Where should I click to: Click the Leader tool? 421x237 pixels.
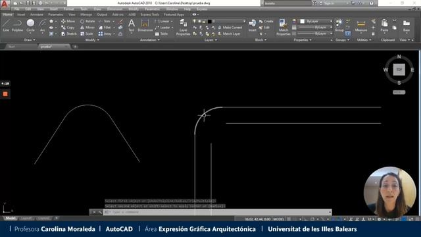pyautogui.click(x=163, y=28)
